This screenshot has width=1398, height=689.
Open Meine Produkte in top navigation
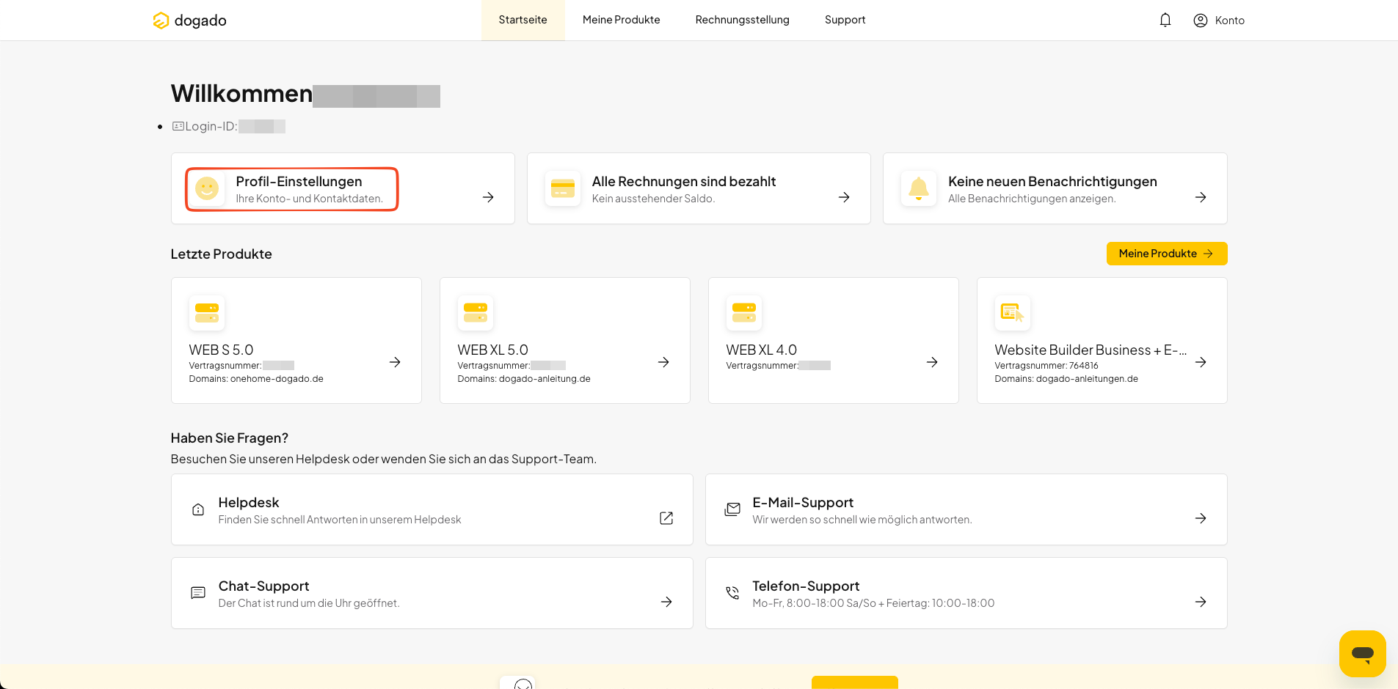pyautogui.click(x=622, y=20)
